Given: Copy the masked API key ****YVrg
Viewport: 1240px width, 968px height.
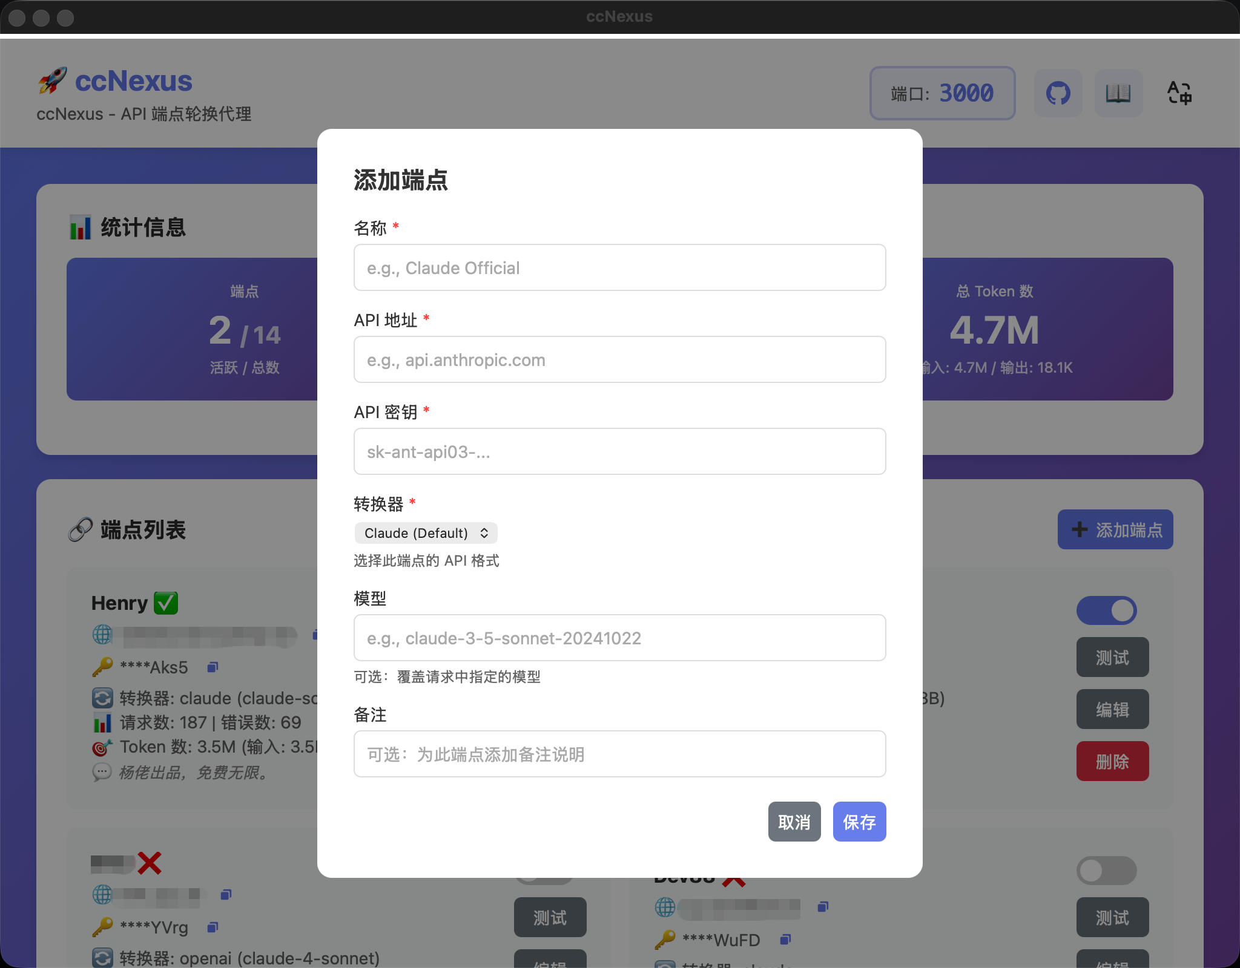Looking at the screenshot, I should [x=213, y=927].
